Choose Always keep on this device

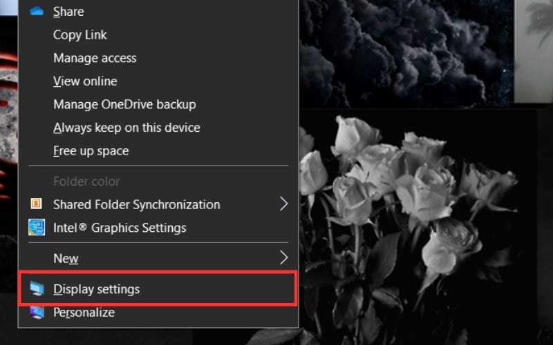click(158, 128)
